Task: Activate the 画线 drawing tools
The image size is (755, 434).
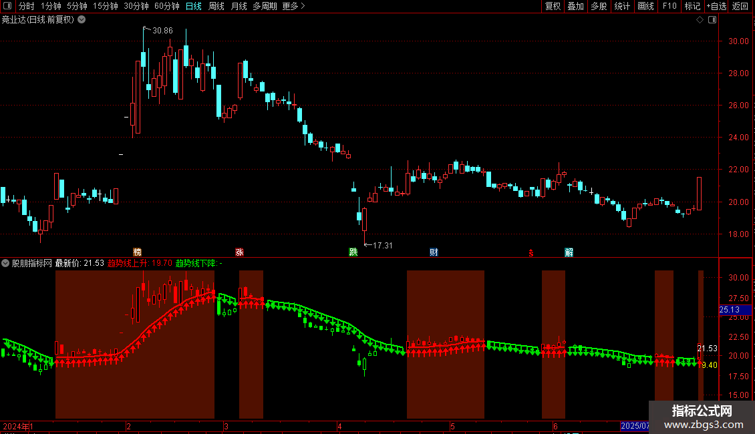Action: [x=645, y=6]
